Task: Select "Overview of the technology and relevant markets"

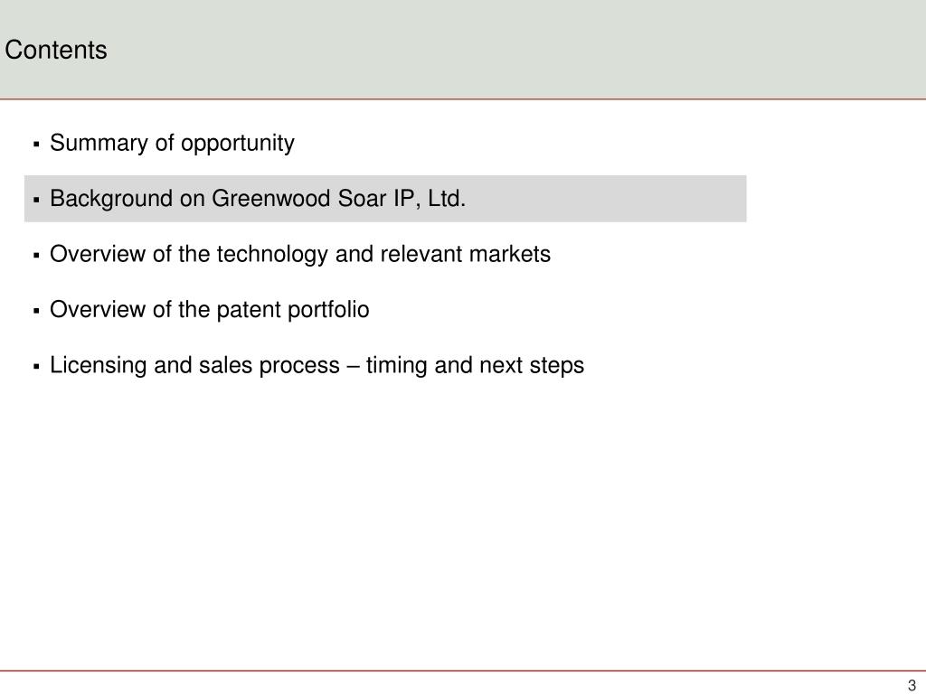Action: tap(300, 254)
